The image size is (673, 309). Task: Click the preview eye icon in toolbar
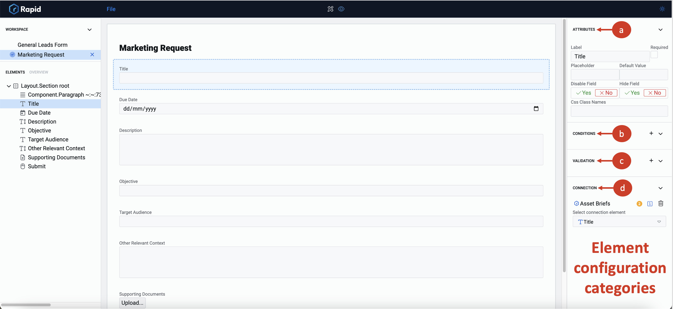click(x=341, y=9)
